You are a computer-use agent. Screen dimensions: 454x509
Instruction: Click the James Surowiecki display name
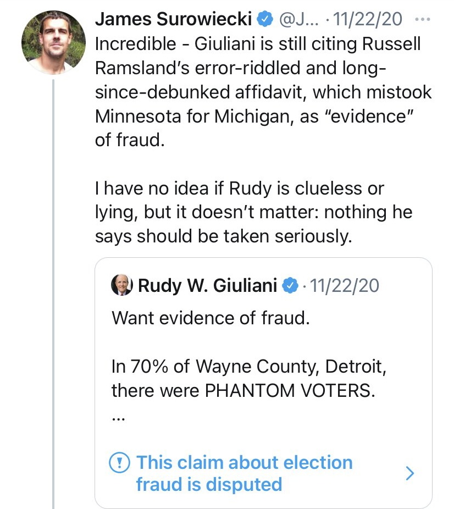click(x=173, y=19)
